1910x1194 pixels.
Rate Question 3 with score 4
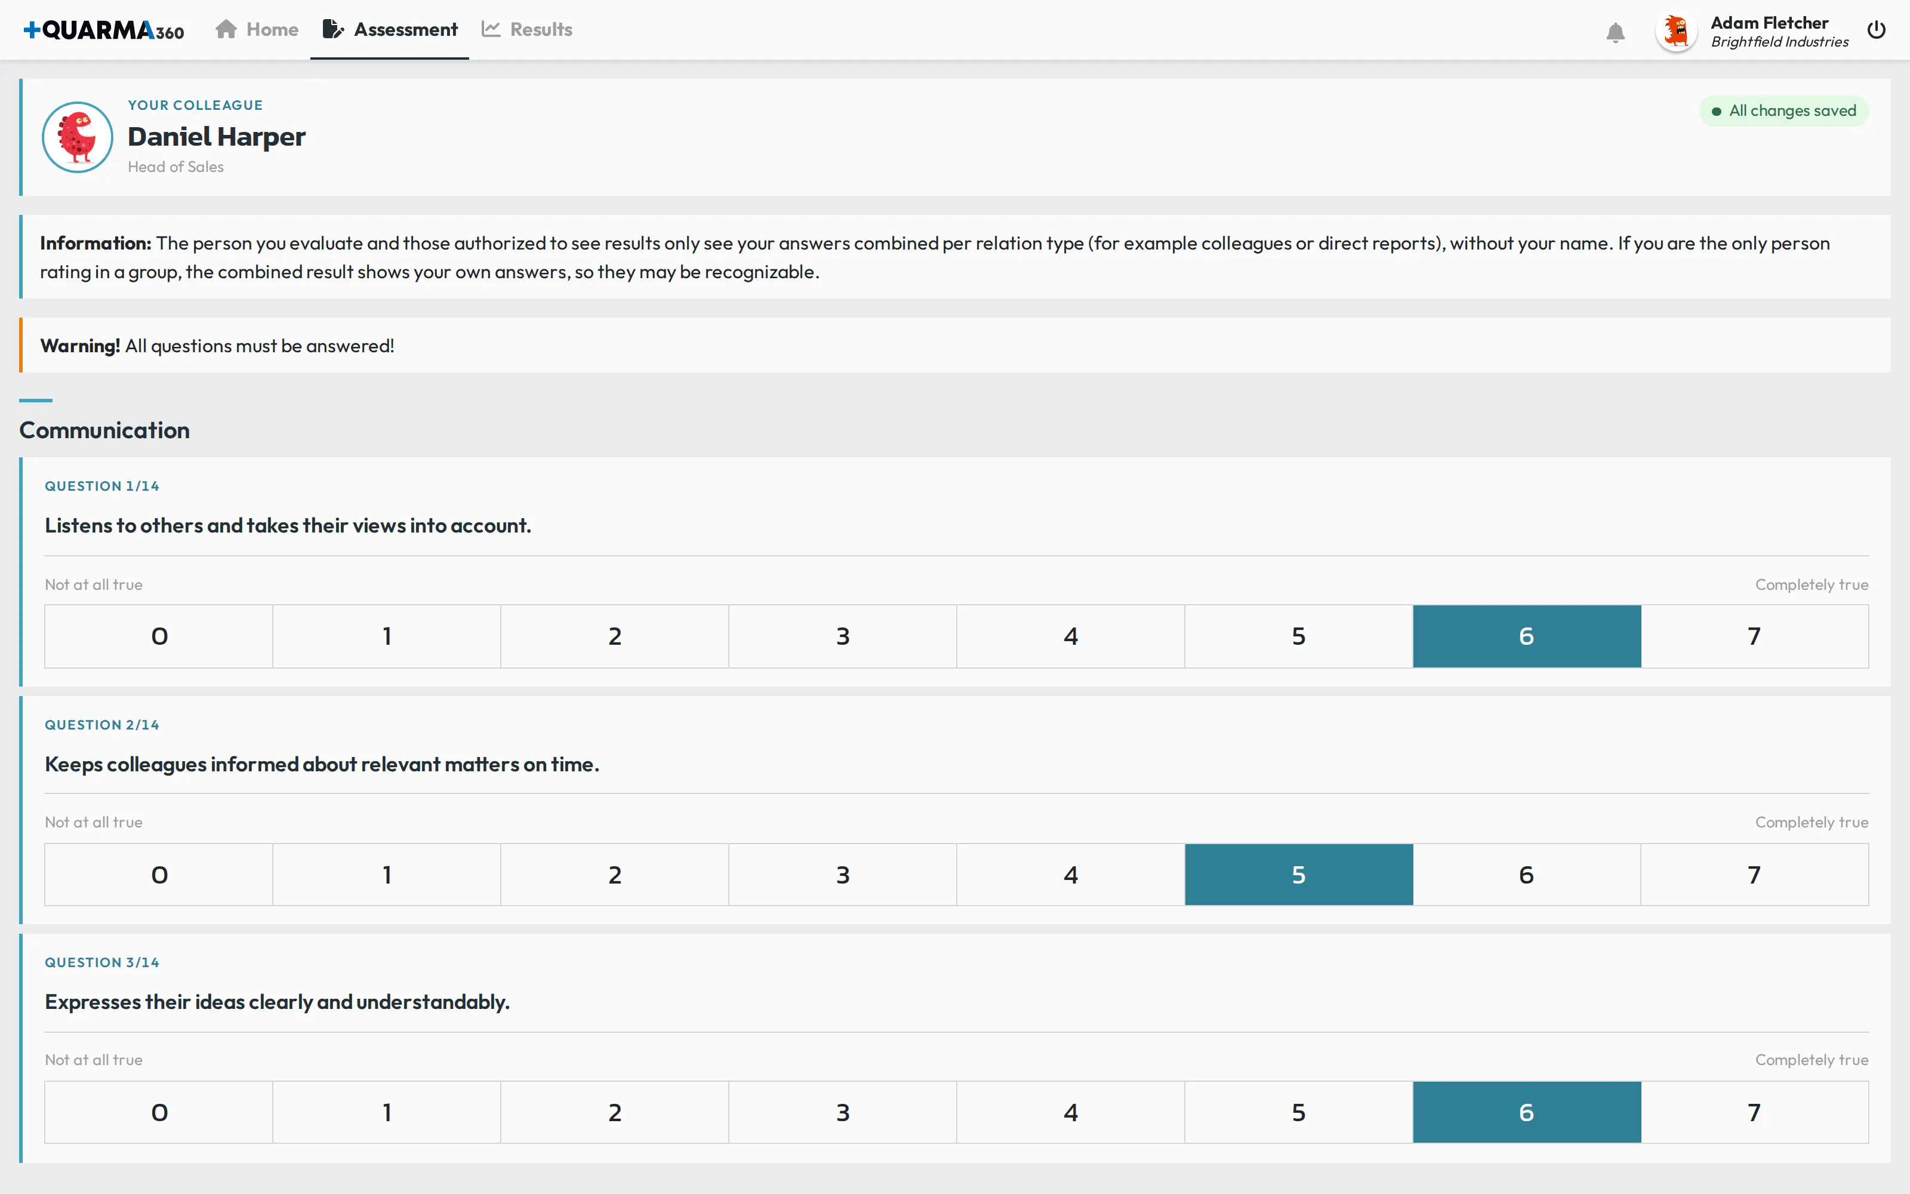[x=1071, y=1113]
